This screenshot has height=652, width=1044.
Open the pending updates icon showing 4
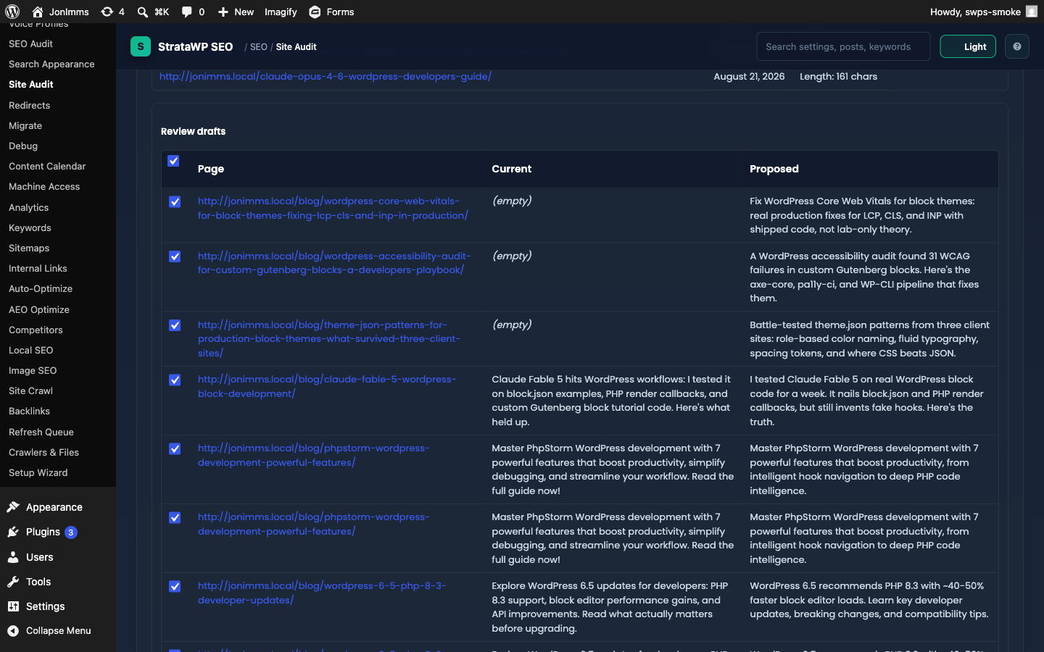pyautogui.click(x=112, y=12)
